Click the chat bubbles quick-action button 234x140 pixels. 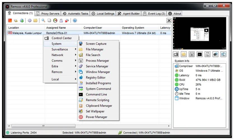pyautogui.click(x=215, y=54)
